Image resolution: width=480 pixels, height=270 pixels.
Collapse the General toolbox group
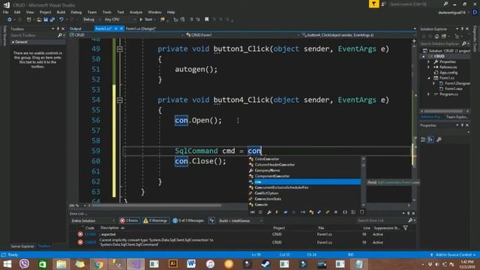coord(13,42)
